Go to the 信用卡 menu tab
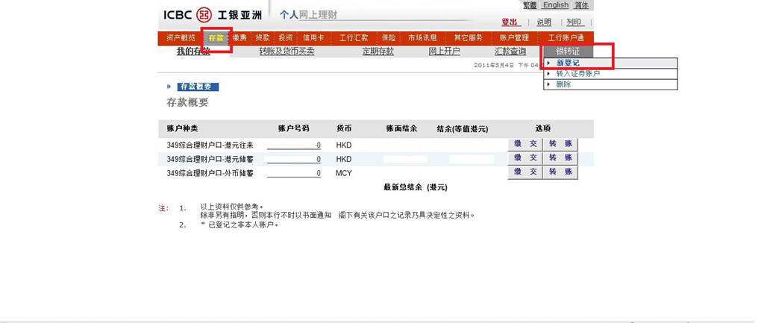This screenshot has height=323, width=764. click(x=313, y=38)
